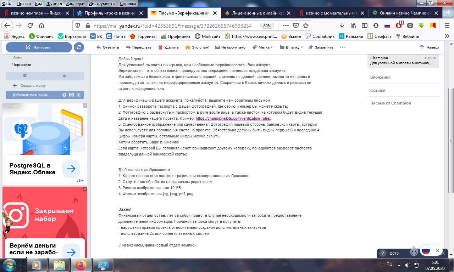The image size is (454, 272).
Task: Open the Файл menu
Action: click(7, 3)
